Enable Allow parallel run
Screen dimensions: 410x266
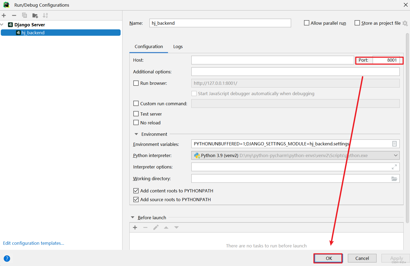[307, 23]
